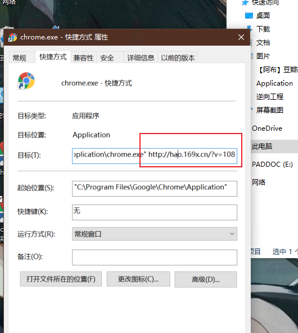
Task: Close the chrome.exe properties dialog
Action: [241, 37]
